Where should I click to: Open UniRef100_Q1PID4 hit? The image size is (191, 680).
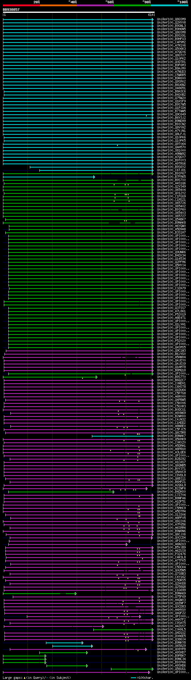(x=171, y=108)
